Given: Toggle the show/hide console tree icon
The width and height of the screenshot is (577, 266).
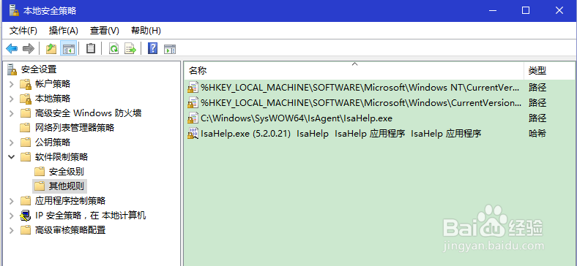Looking at the screenshot, I should point(68,48).
